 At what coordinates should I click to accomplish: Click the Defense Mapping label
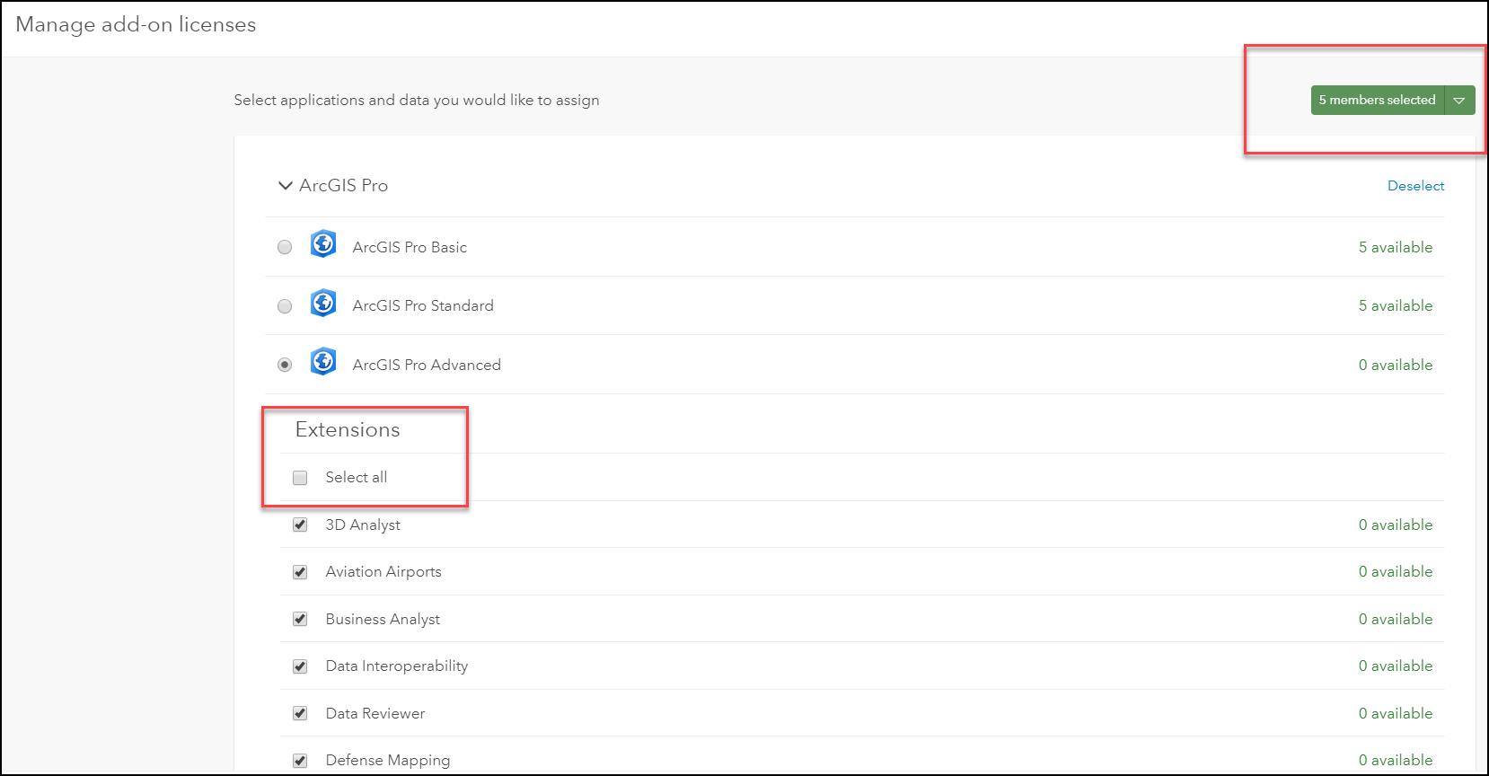[388, 760]
